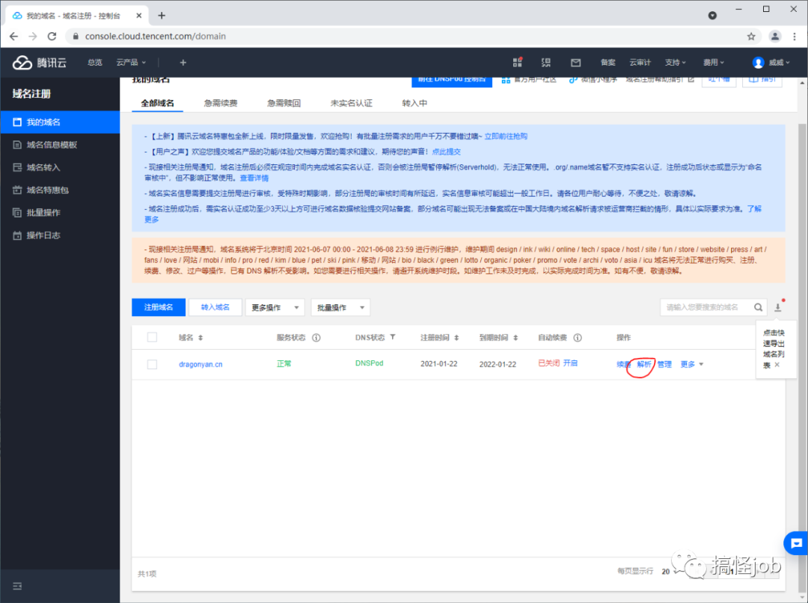Click the Tencent Cloud logo
The width and height of the screenshot is (808, 603).
(40, 62)
